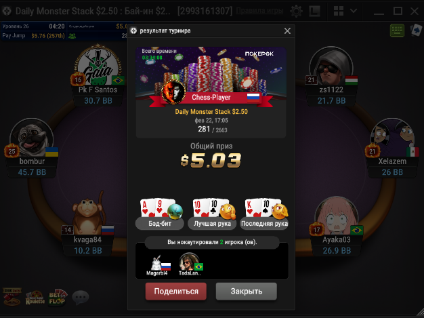The width and height of the screenshot is (424, 318).
Task: Click the L-shaped window icon in title bar
Action: pos(315,11)
